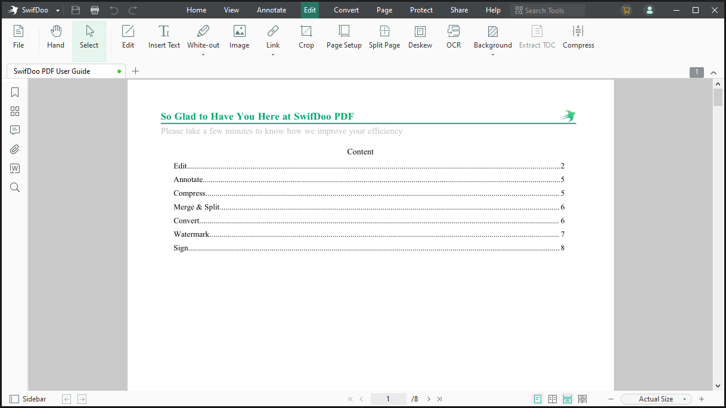
Task: Select the Crop tool
Action: pos(306,37)
